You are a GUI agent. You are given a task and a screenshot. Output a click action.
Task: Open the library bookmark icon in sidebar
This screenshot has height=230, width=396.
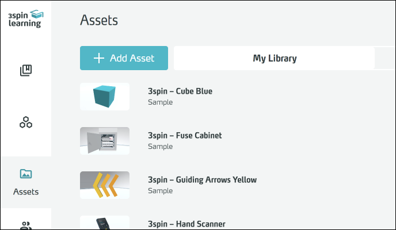click(25, 71)
